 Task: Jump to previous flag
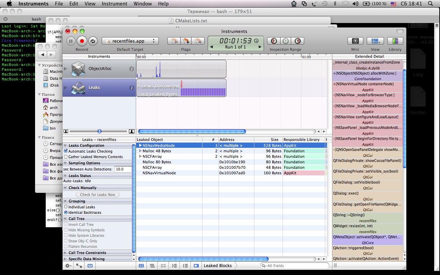point(174,41)
